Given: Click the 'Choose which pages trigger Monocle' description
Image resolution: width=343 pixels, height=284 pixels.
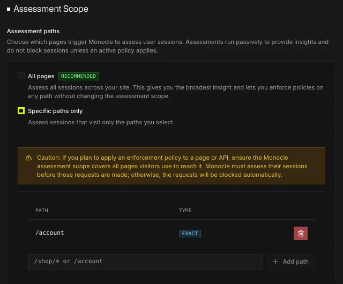Looking at the screenshot, I should (x=168, y=46).
